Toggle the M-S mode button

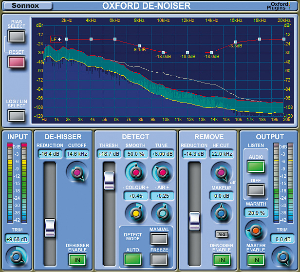click(x=222, y=234)
